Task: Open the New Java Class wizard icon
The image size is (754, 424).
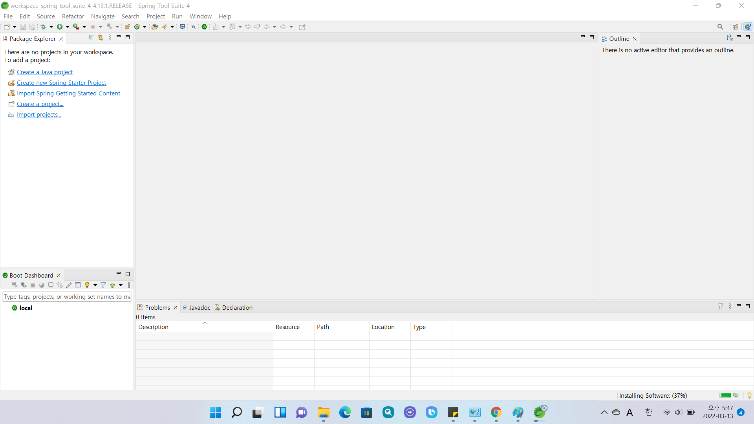Action: coord(137,27)
